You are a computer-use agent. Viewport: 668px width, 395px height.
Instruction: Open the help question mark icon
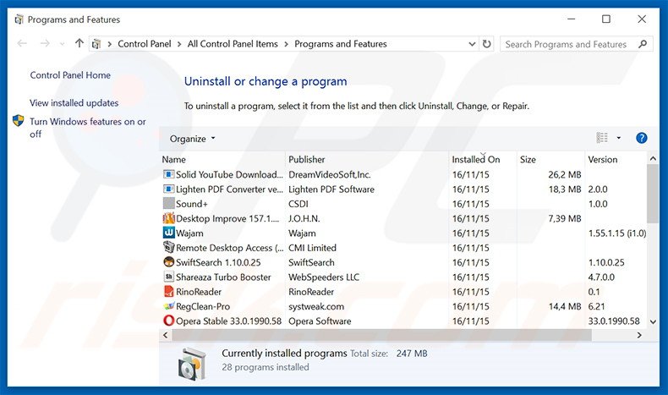[x=641, y=138]
